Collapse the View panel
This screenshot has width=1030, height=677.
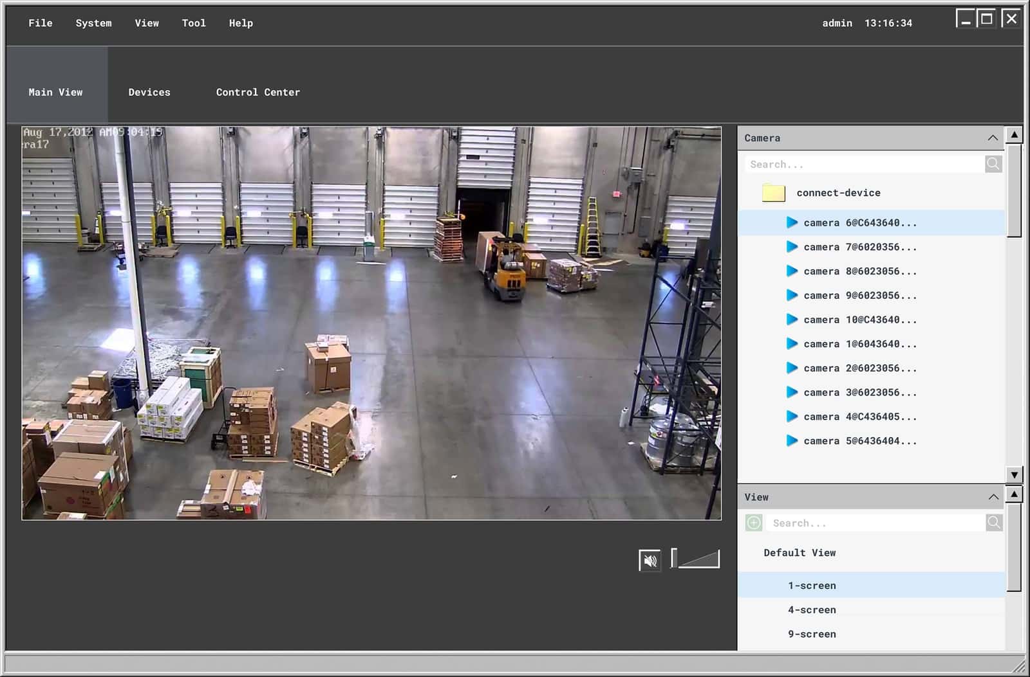point(993,497)
